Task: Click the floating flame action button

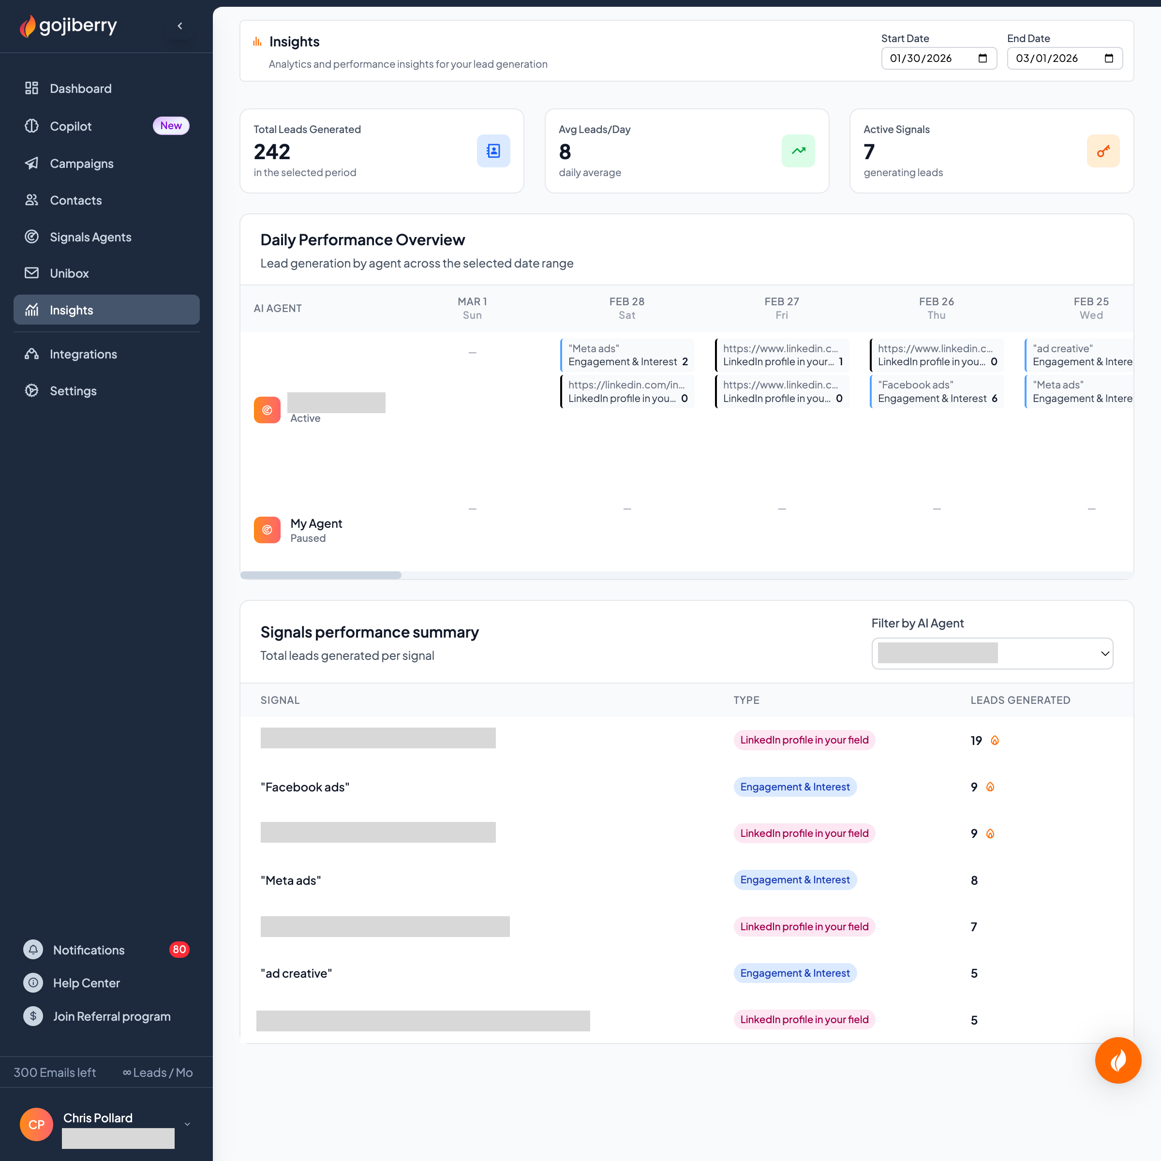Action: tap(1118, 1060)
